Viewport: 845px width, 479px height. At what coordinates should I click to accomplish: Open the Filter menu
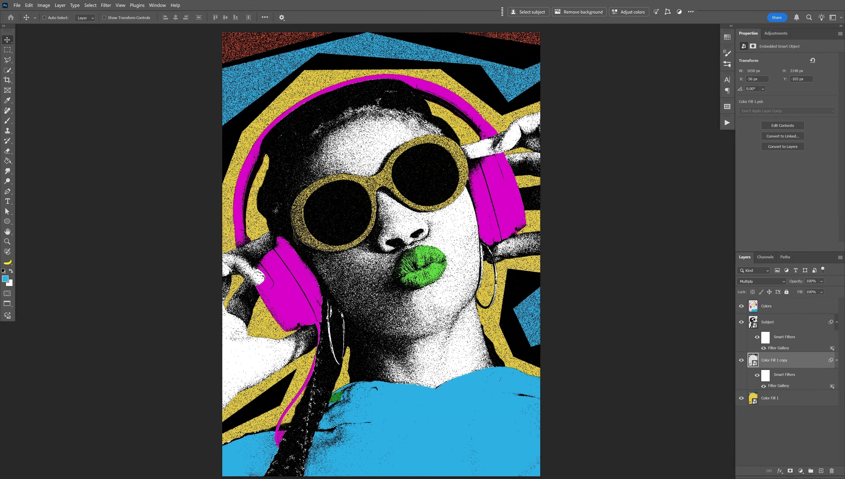(106, 5)
